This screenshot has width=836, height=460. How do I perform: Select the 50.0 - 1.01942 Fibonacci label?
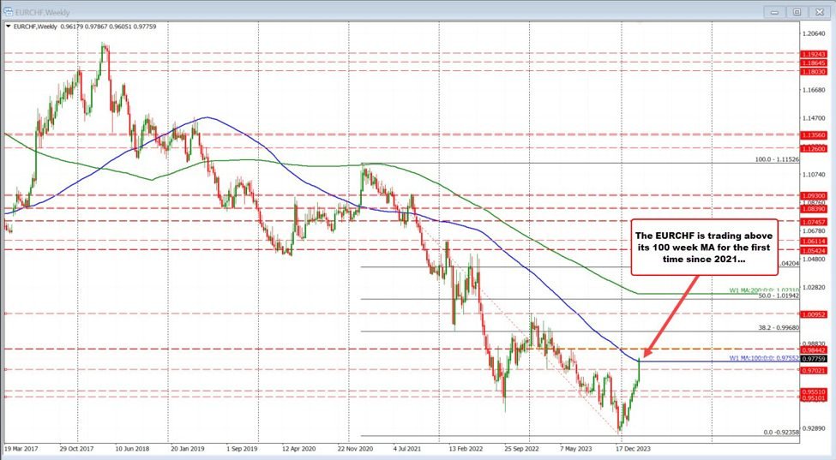coord(779,296)
